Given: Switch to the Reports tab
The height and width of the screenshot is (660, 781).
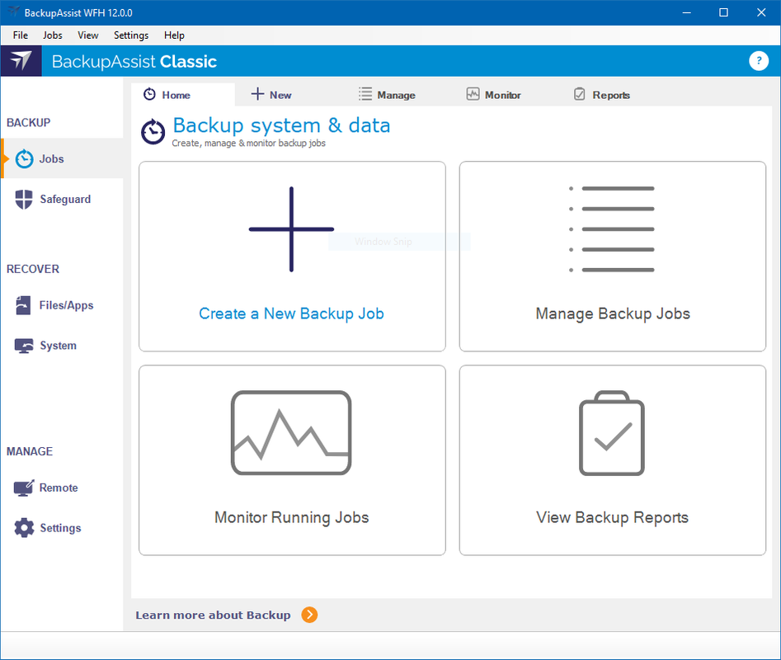Looking at the screenshot, I should [611, 95].
